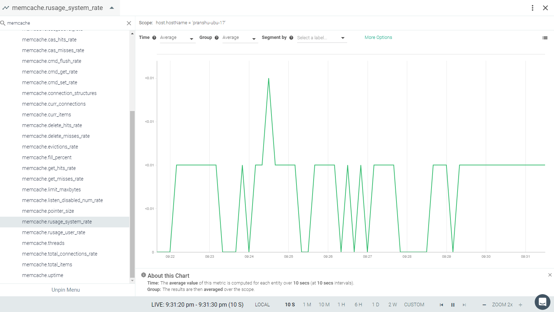Viewport: 554px width, 312px height.
Task: Select the 1 M time range
Action: (307, 305)
